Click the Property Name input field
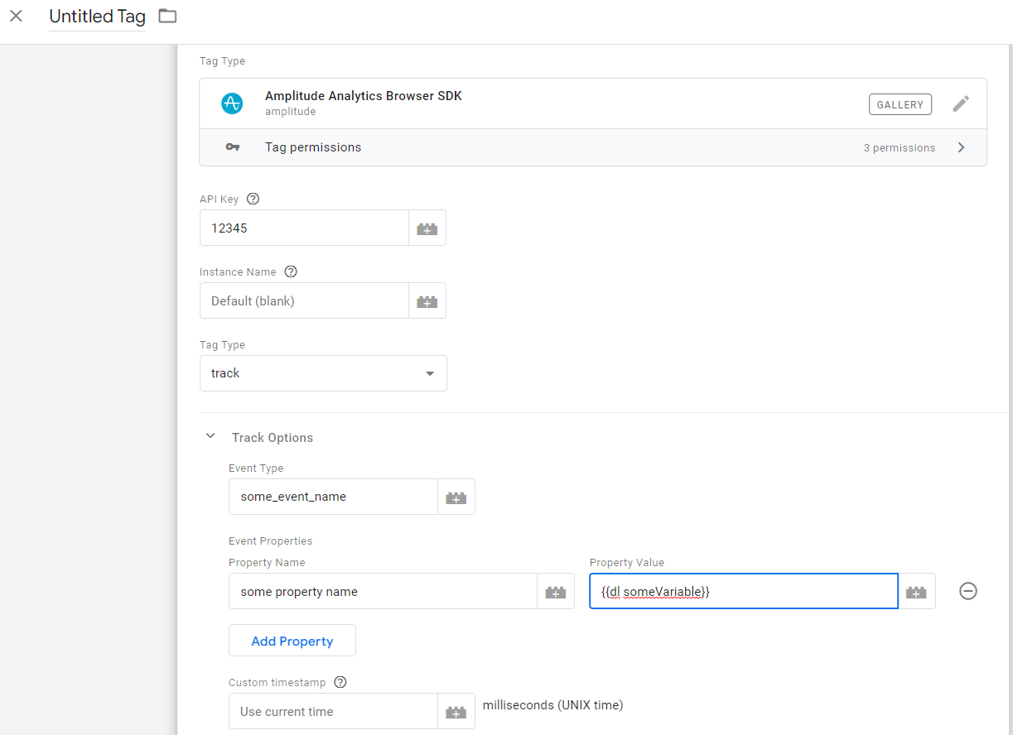This screenshot has height=735, width=1013. pyautogui.click(x=383, y=591)
